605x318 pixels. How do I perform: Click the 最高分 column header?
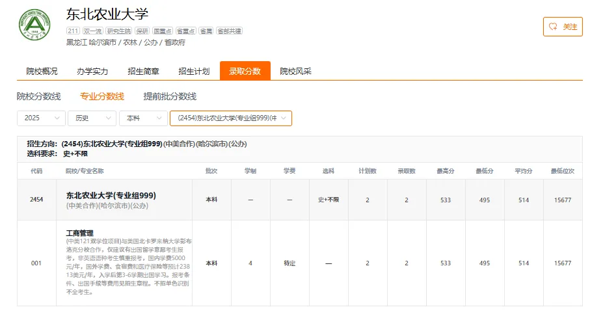click(445, 171)
